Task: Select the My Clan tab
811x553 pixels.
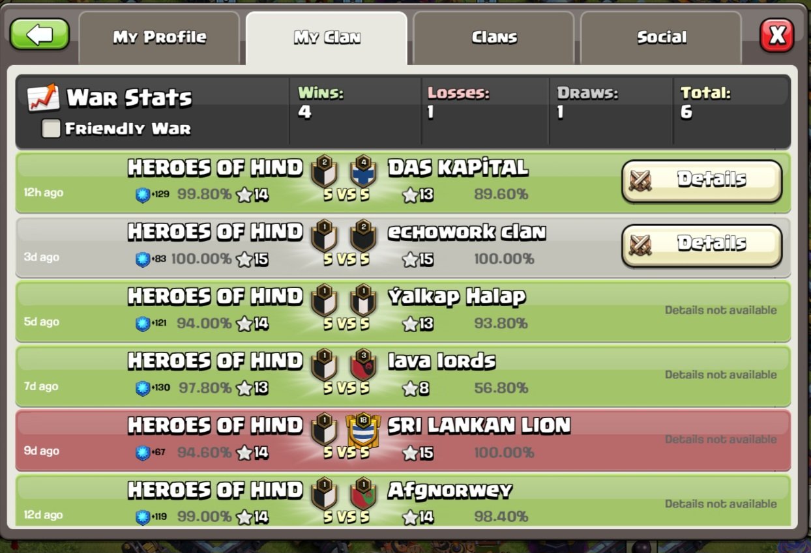Action: (x=327, y=38)
